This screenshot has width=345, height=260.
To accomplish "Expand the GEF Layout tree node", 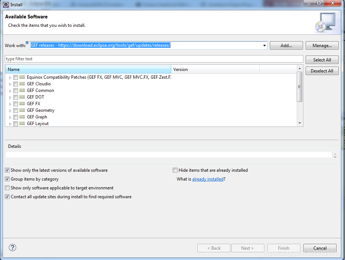I will tap(10, 124).
